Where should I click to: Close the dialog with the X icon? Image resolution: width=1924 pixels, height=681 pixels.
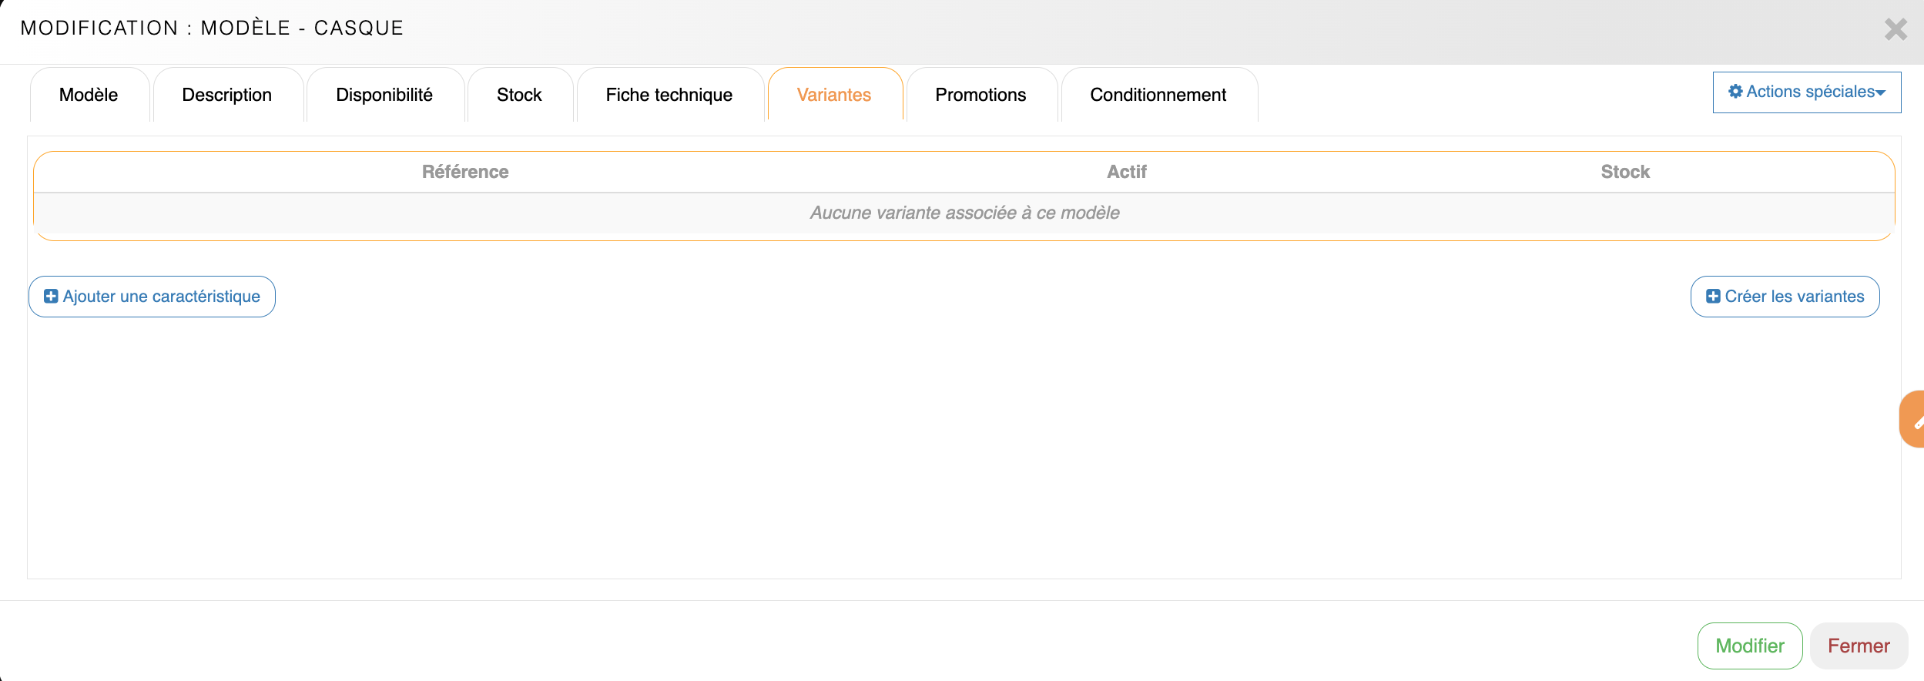tap(1896, 29)
